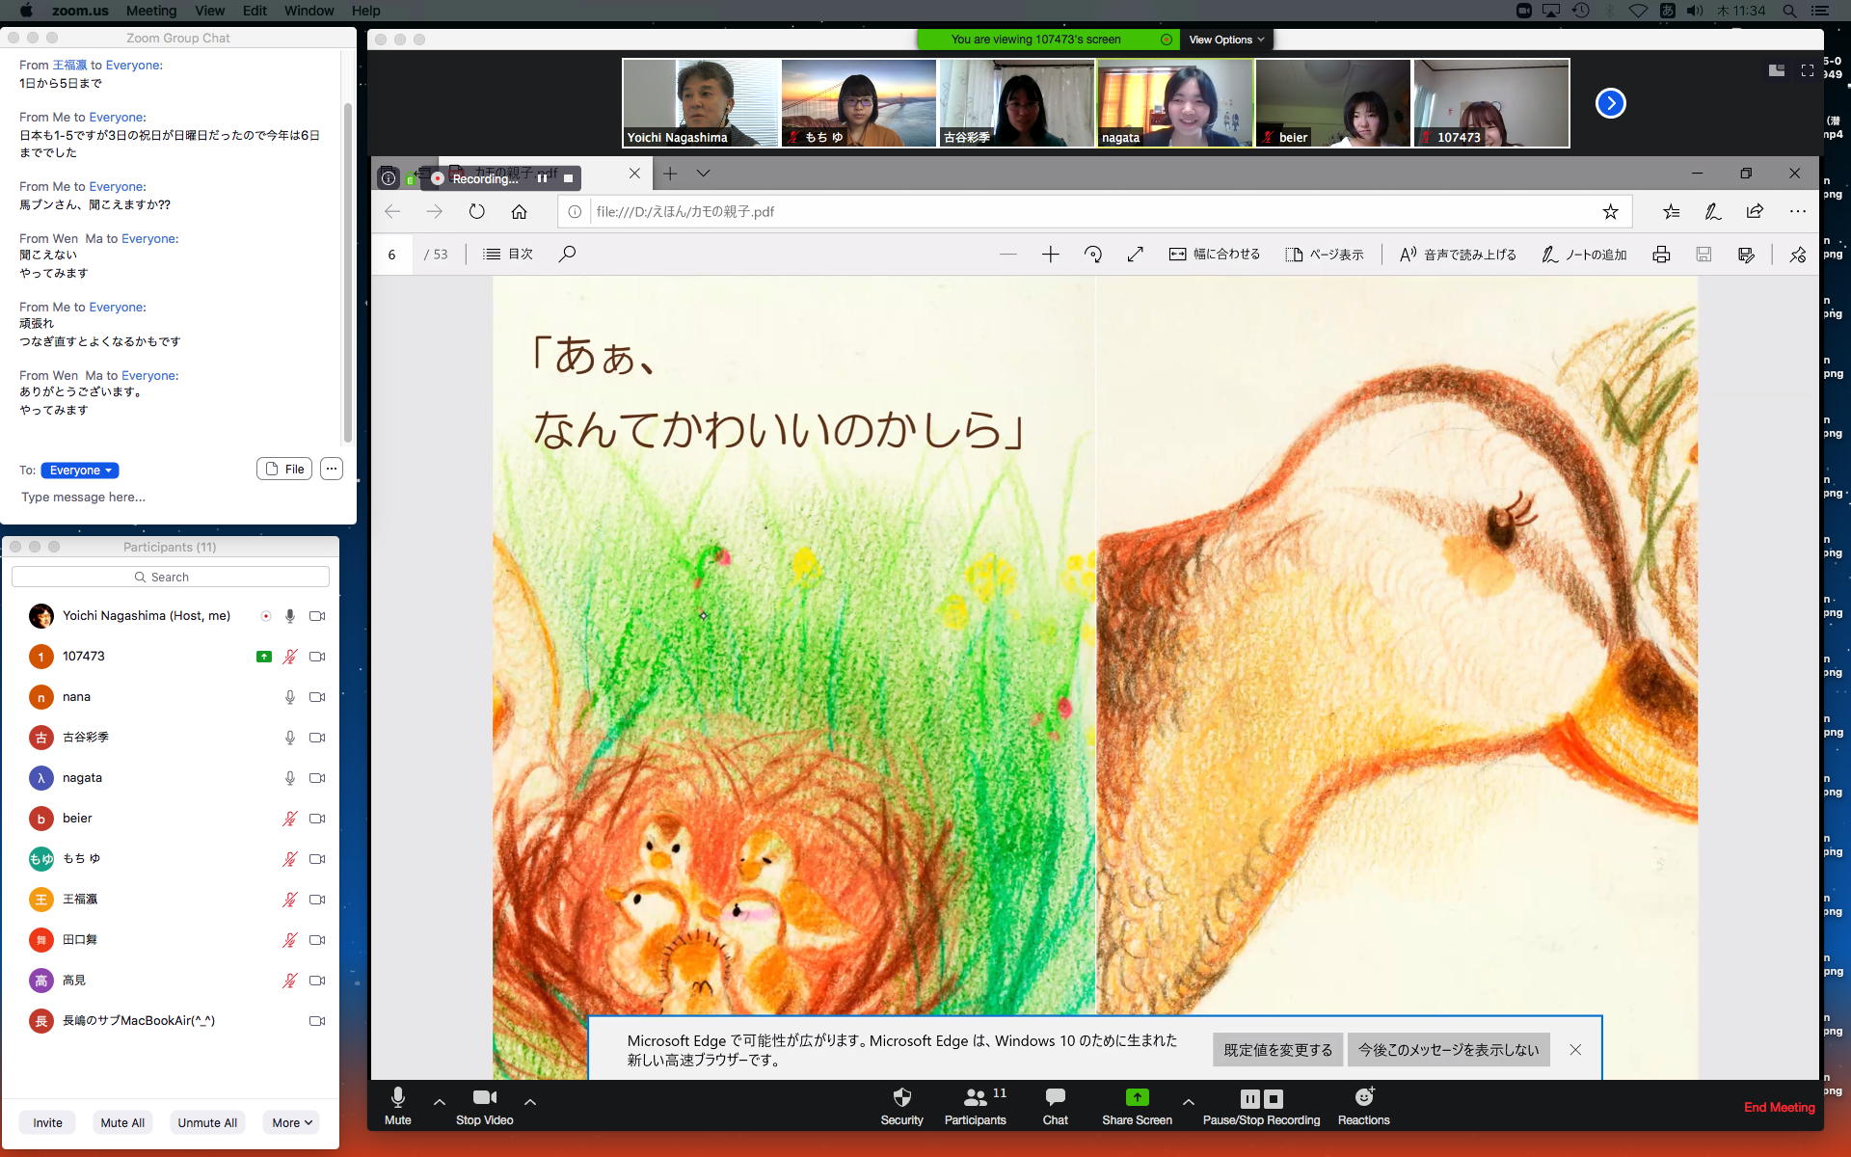Open the More dropdown in Participants panel

[x=291, y=1122]
